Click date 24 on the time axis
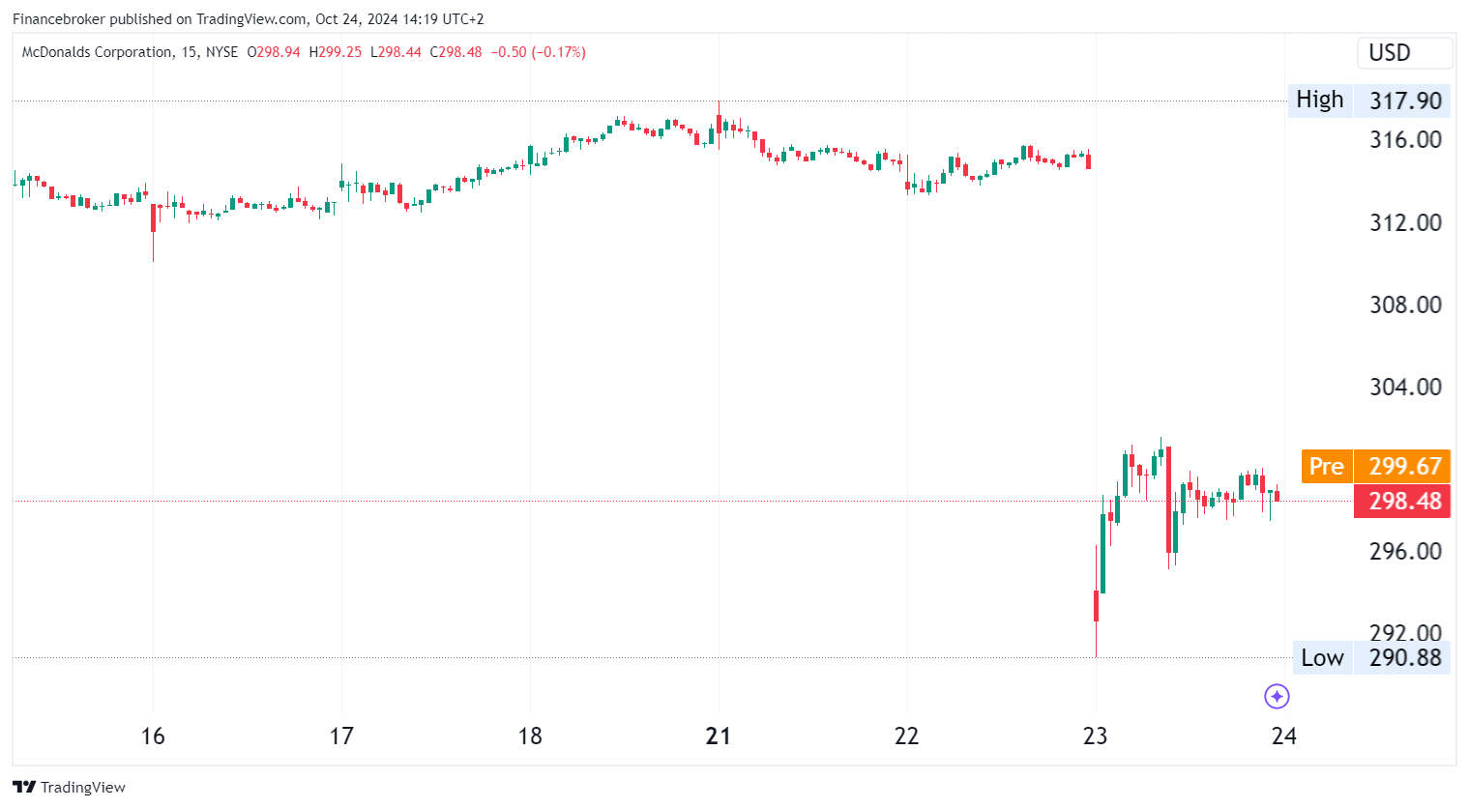1469x808 pixels. pyautogui.click(x=1283, y=736)
